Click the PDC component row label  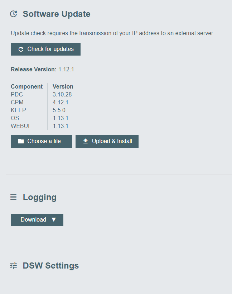(17, 94)
